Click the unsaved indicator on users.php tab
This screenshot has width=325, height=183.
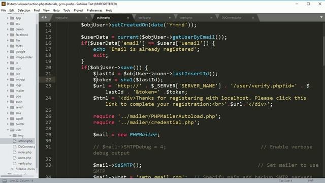[211, 18]
